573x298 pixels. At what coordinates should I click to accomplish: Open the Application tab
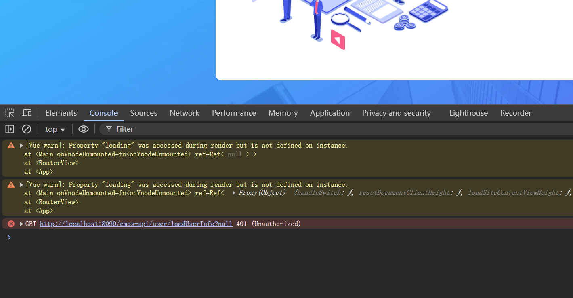tap(330, 113)
